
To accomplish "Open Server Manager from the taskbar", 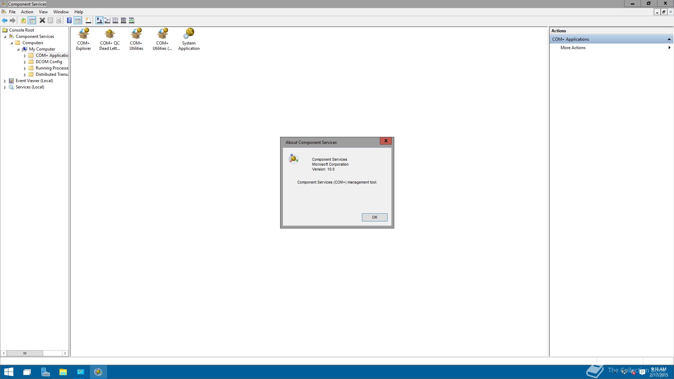I will [x=45, y=372].
